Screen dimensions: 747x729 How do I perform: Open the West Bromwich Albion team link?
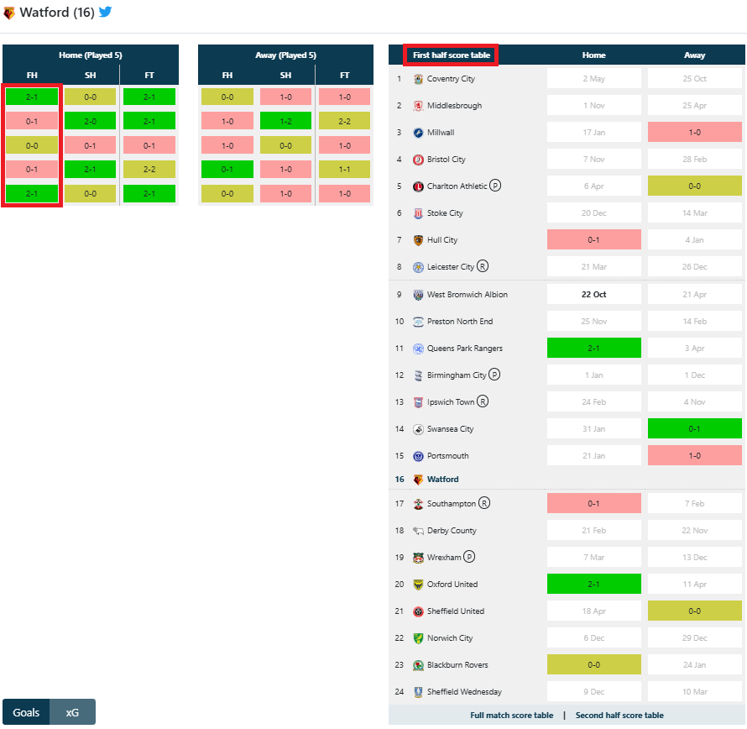[x=467, y=295]
